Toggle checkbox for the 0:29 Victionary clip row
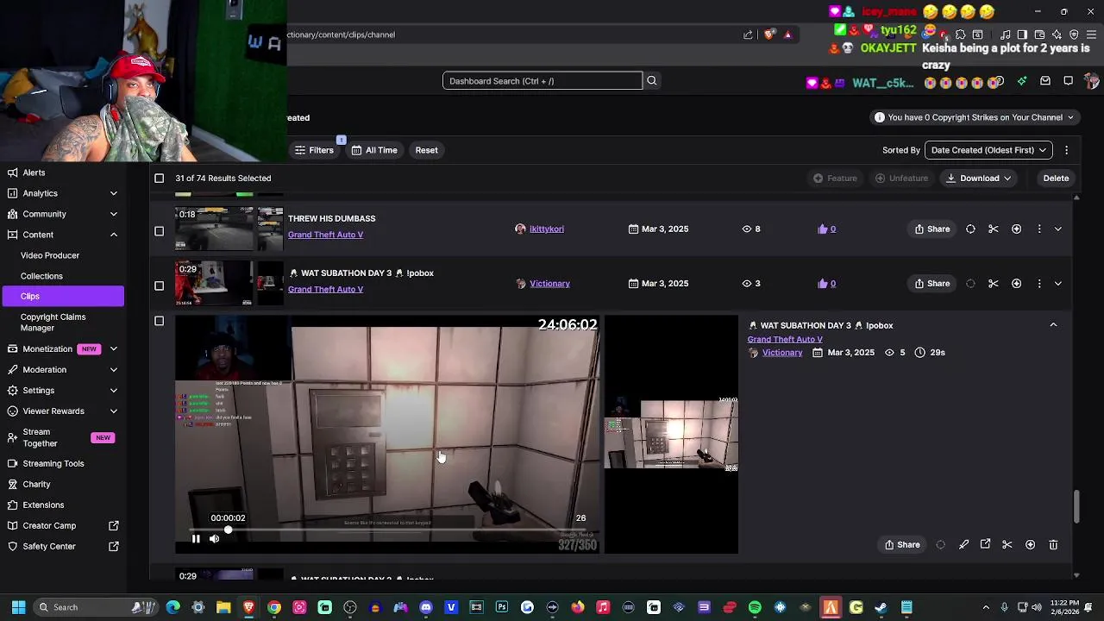This screenshot has height=621, width=1104. tap(159, 285)
